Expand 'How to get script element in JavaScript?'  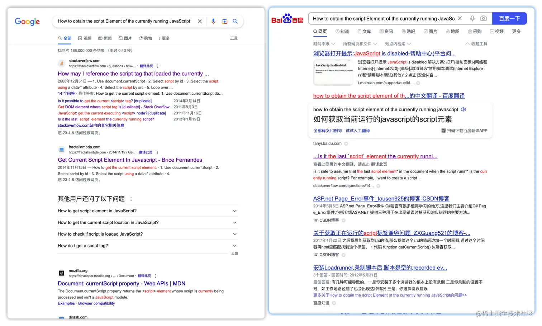point(148,211)
